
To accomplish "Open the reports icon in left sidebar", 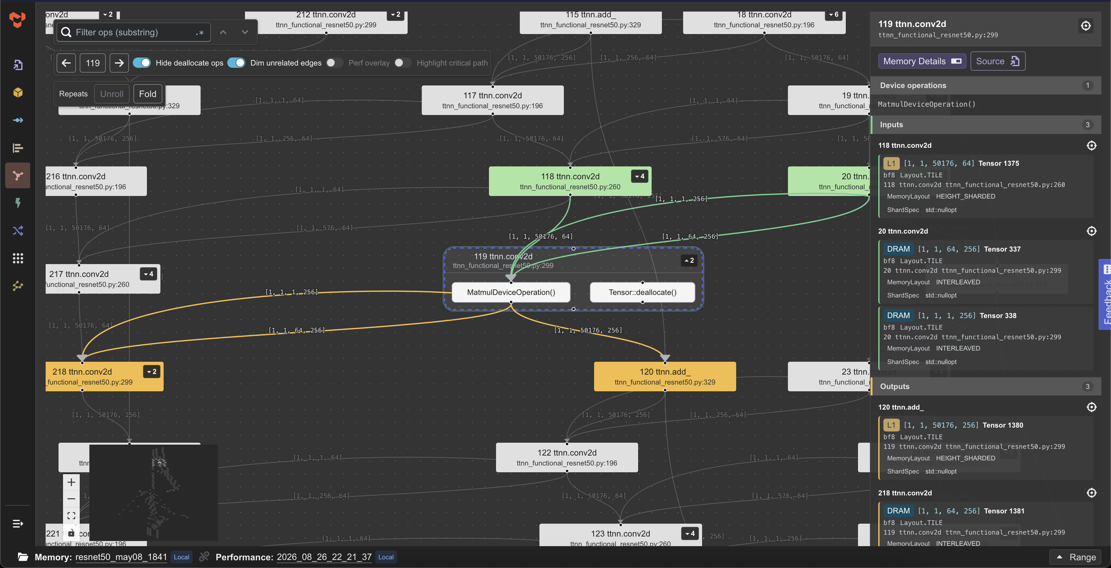I will coord(18,65).
